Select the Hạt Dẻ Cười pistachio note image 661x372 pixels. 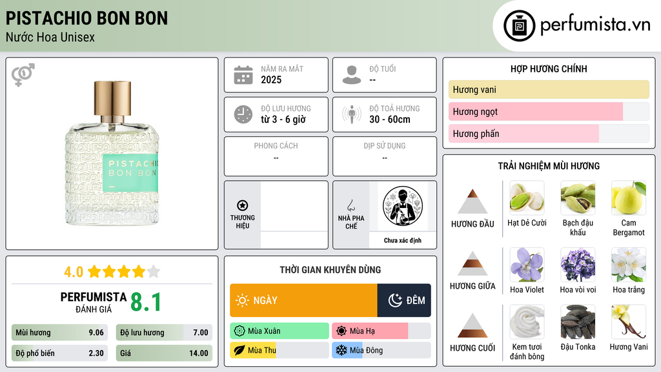coord(527,198)
